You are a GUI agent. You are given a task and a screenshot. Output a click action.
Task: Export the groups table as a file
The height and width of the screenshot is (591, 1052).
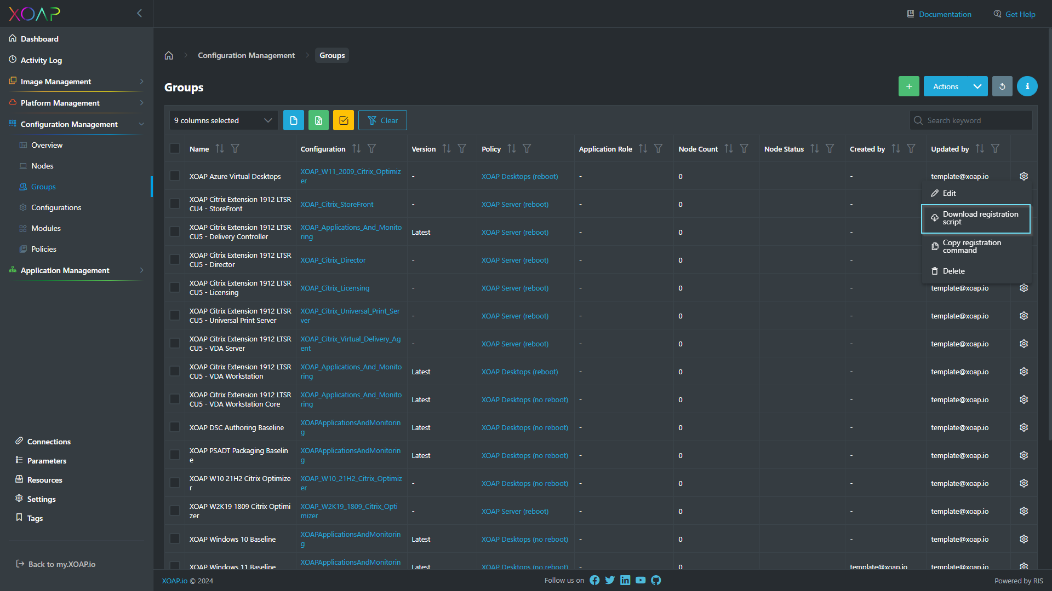pos(294,120)
